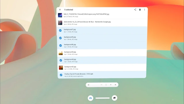Screen dimensions: 184x104
Task: Open the Meta logo menu button
Action: (x=91, y=98)
